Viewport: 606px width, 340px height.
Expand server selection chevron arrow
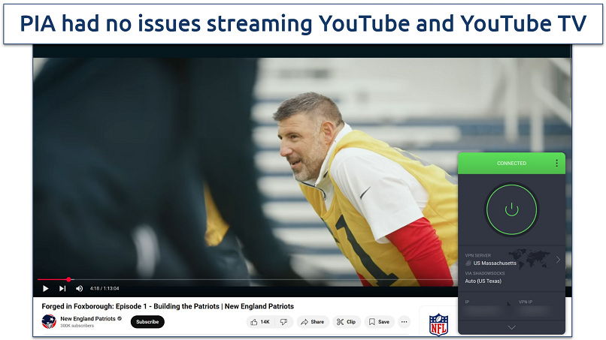click(558, 260)
